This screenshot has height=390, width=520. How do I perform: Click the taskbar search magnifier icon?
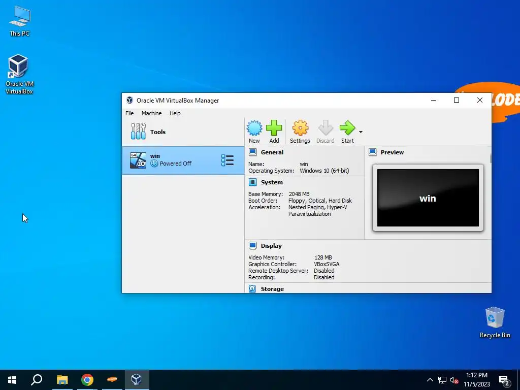pyautogui.click(x=37, y=380)
